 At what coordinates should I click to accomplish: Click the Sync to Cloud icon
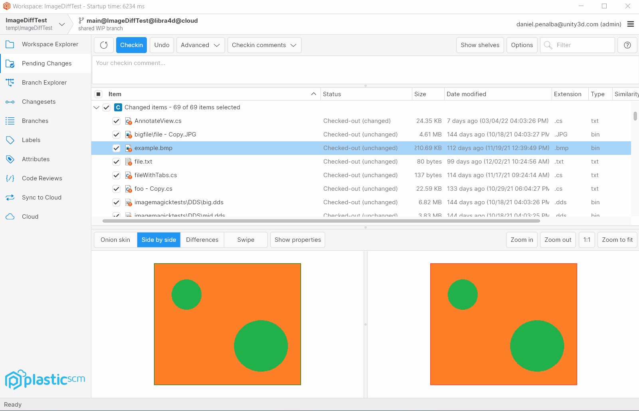pyautogui.click(x=10, y=197)
